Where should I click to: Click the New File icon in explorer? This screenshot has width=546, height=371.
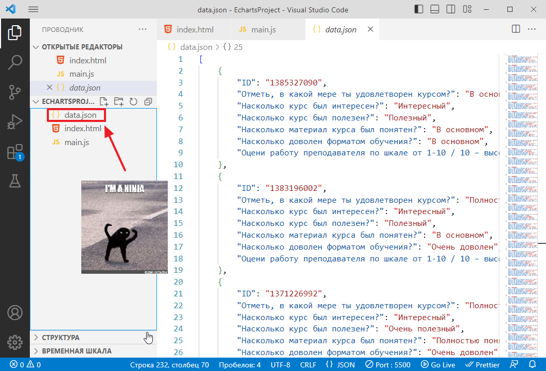tap(104, 101)
